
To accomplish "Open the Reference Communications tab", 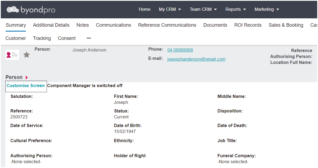I will tap(167, 25).
